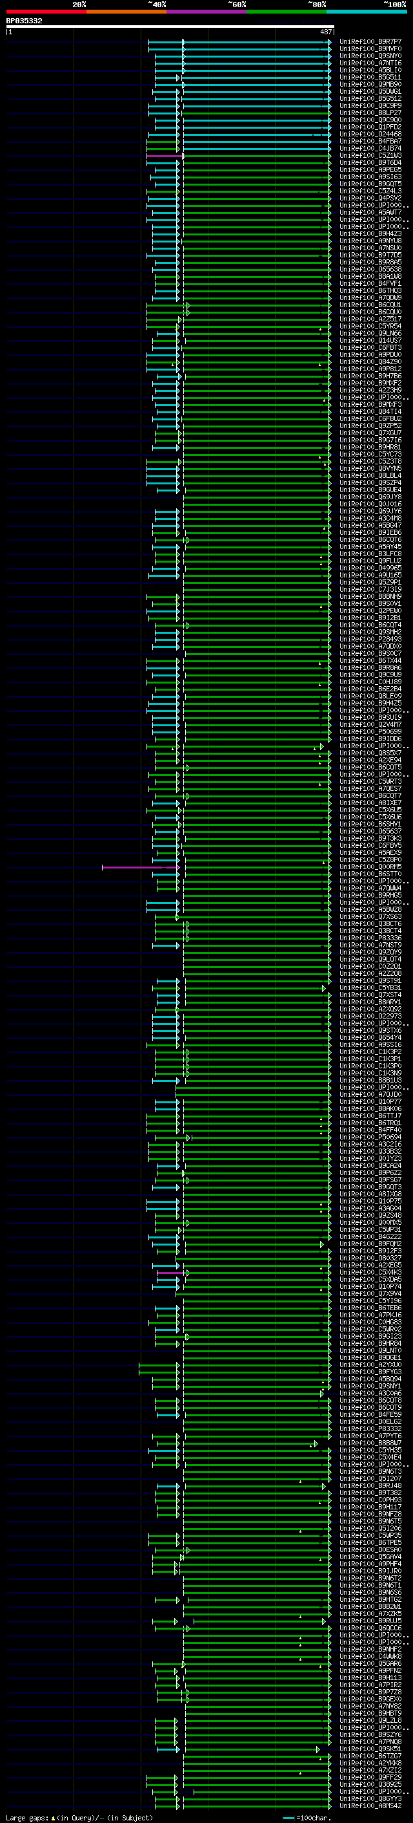Click UniRef100_A9SI63 hit name
This screenshot has height=1823, width=413.
370,177
